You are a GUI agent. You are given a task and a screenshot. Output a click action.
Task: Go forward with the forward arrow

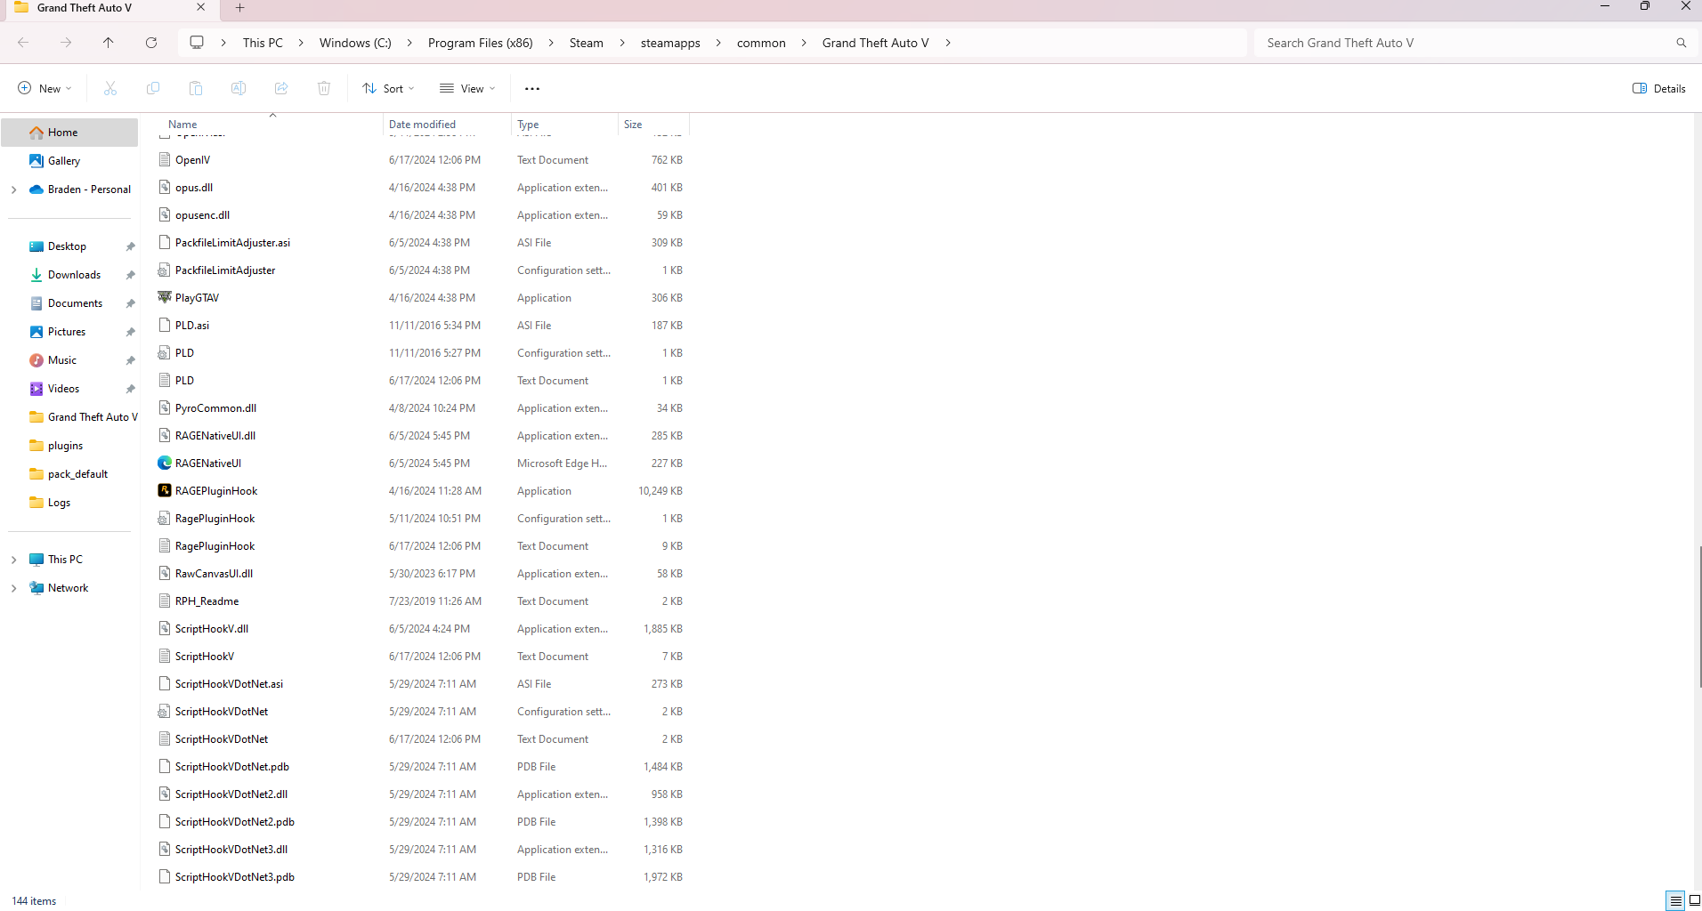coord(66,43)
